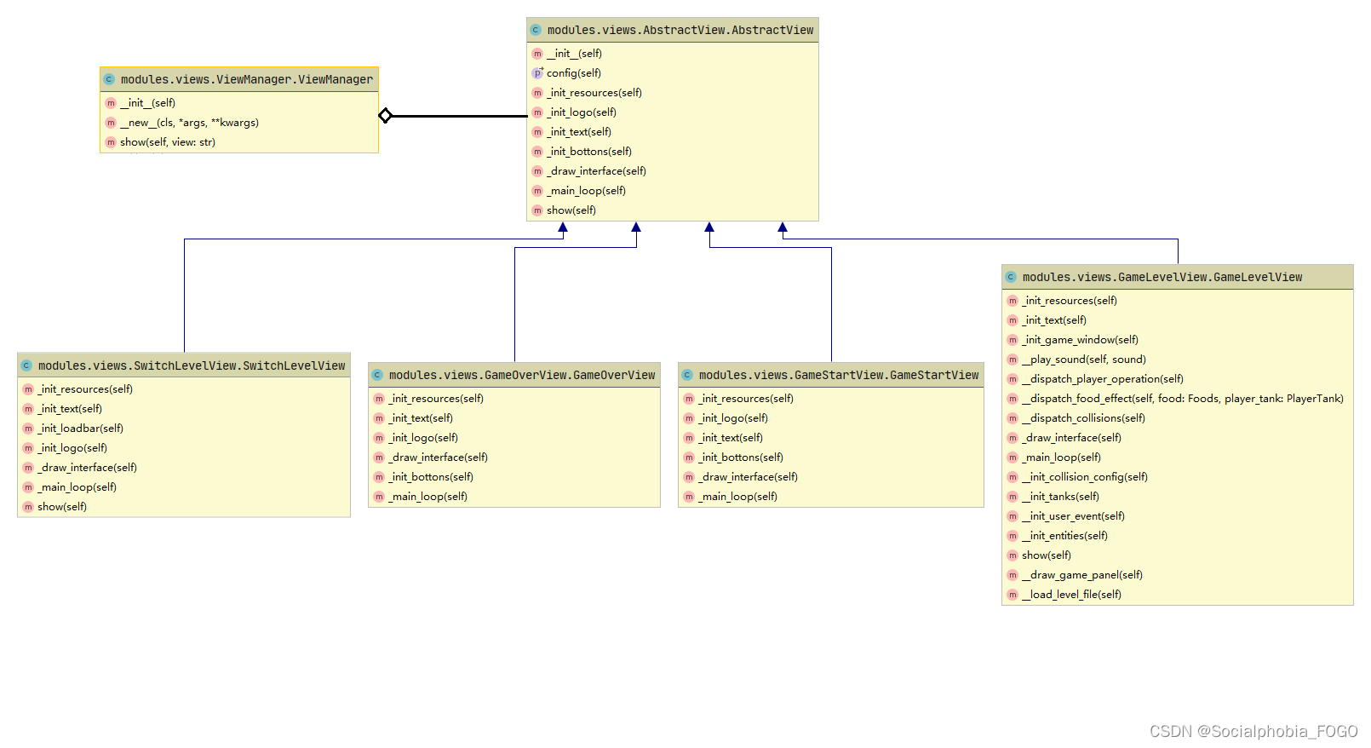Click the __dispatch_food_effect method entry
The width and height of the screenshot is (1371, 748).
click(x=1183, y=399)
